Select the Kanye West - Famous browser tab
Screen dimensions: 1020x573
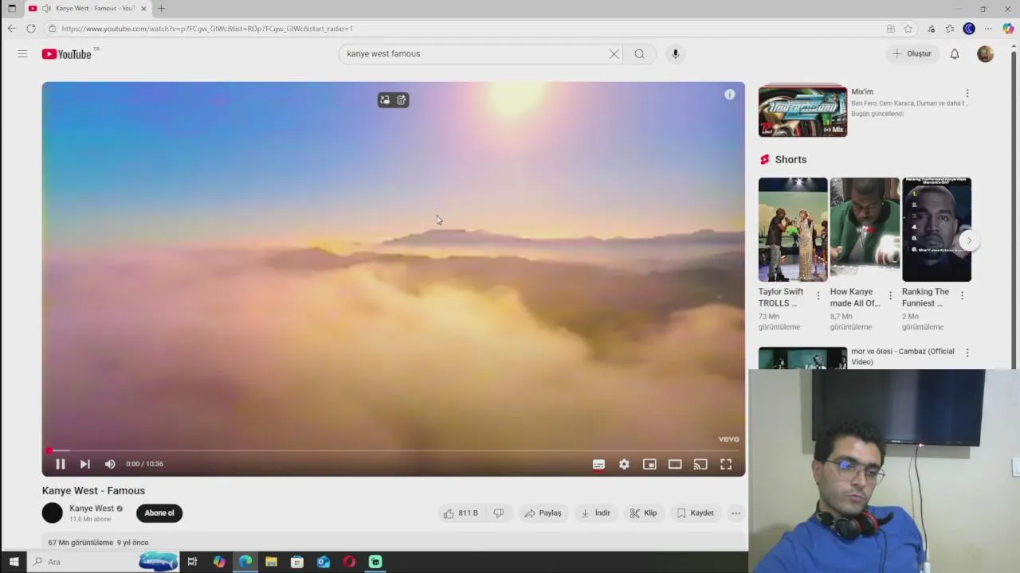(x=88, y=9)
